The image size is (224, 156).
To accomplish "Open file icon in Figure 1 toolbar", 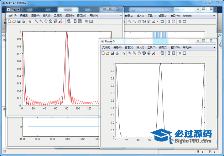I will (x=14, y=21).
